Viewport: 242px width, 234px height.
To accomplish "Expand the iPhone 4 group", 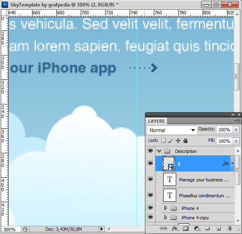I will tap(166, 208).
